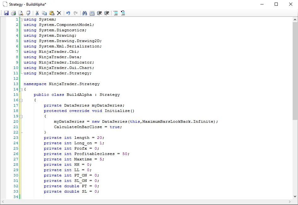
Task: Decrease indent using the outdent icon
Action: coord(100,13)
